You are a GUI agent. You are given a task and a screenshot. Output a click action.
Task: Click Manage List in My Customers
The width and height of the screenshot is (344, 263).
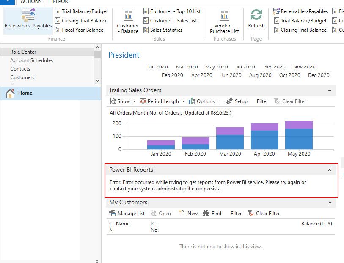click(127, 213)
